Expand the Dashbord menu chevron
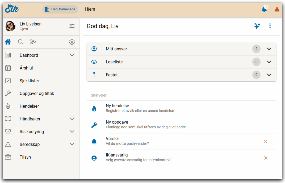Screen dimensions: 285x183 click(x=72, y=55)
